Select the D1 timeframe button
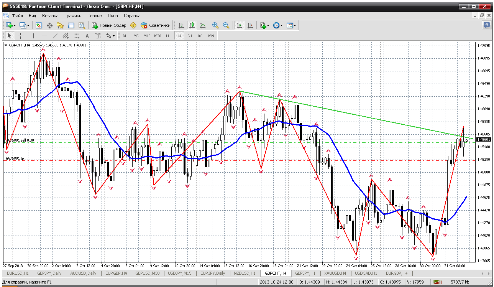Screen dimensions: 494x287 (190, 36)
